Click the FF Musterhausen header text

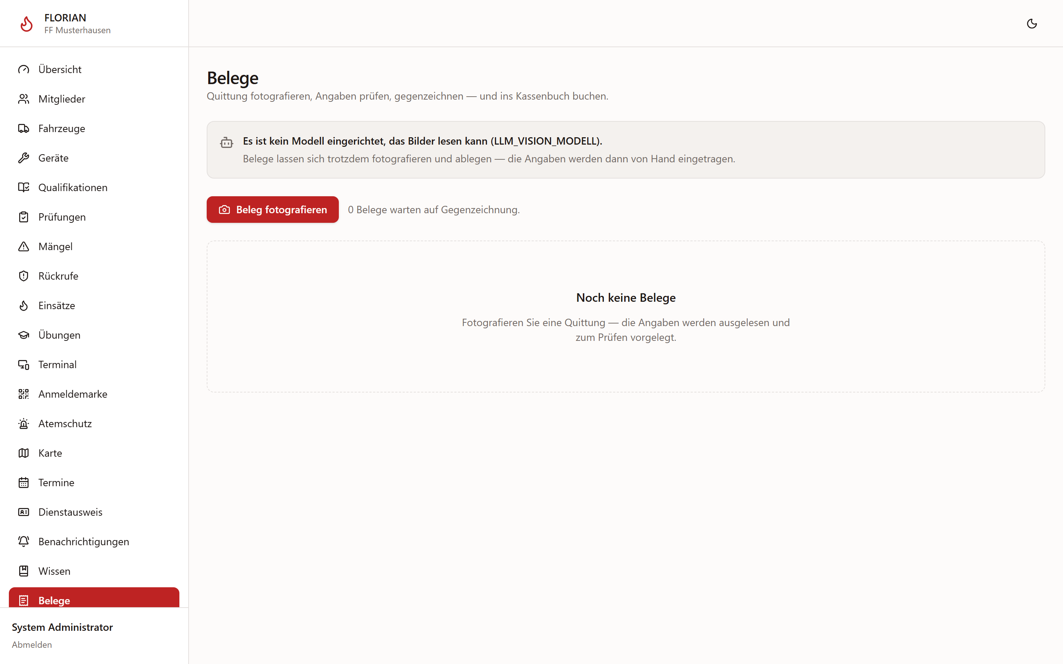(x=77, y=30)
